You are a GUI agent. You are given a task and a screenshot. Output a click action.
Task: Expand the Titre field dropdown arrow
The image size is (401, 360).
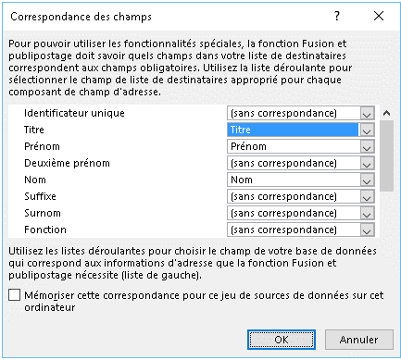click(x=367, y=130)
